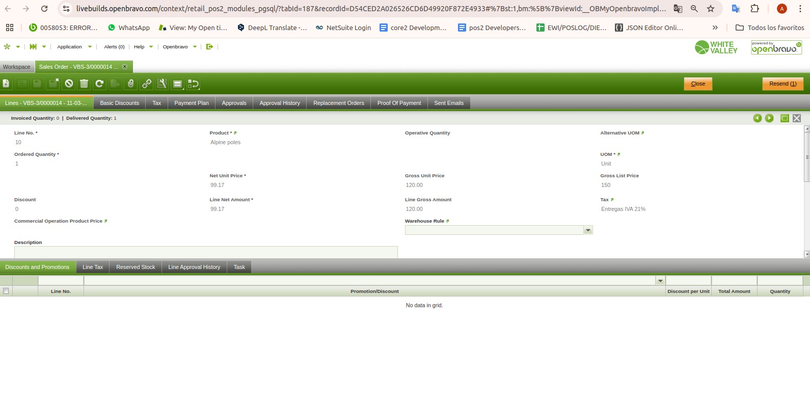Open the Basic Discounts tab

pyautogui.click(x=120, y=103)
